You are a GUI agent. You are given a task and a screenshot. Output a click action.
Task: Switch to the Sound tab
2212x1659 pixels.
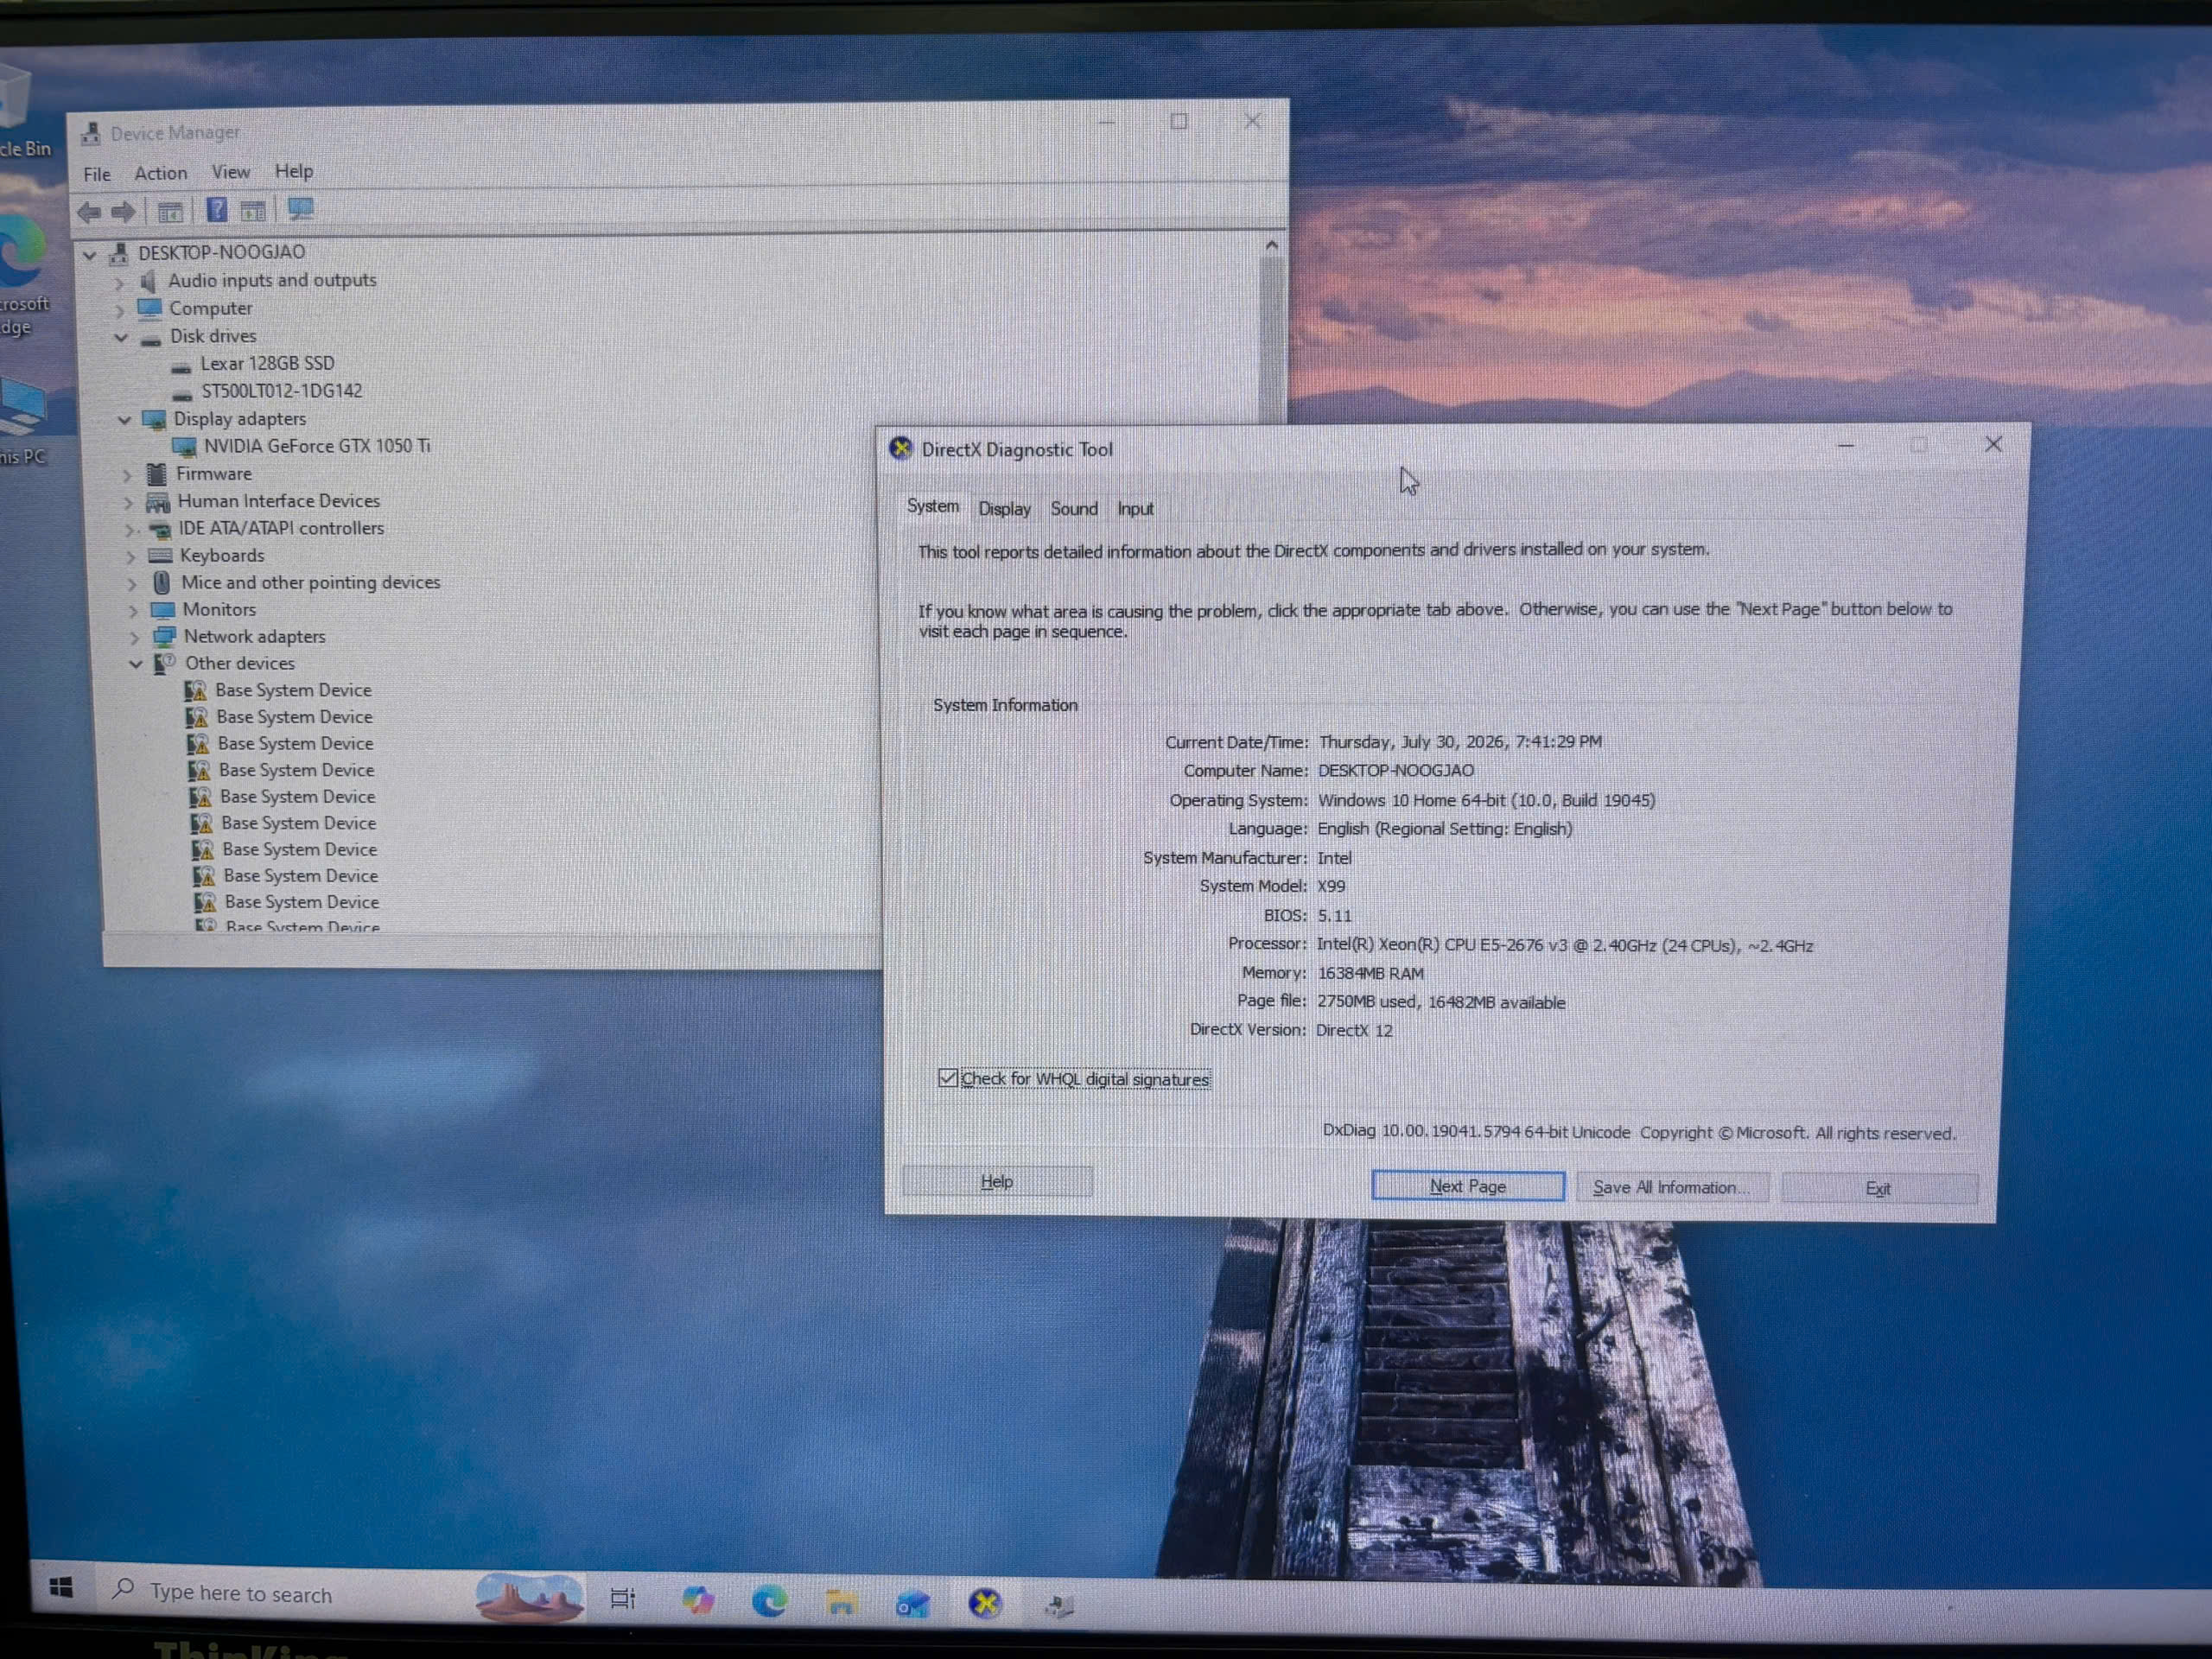pyautogui.click(x=1074, y=508)
